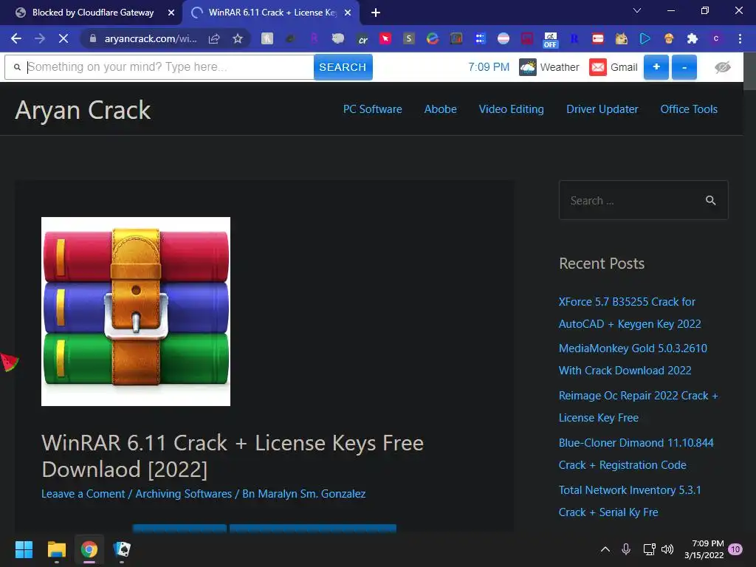Open the red card extension icon
Image resolution: width=756 pixels, height=567 pixels.
(x=598, y=38)
